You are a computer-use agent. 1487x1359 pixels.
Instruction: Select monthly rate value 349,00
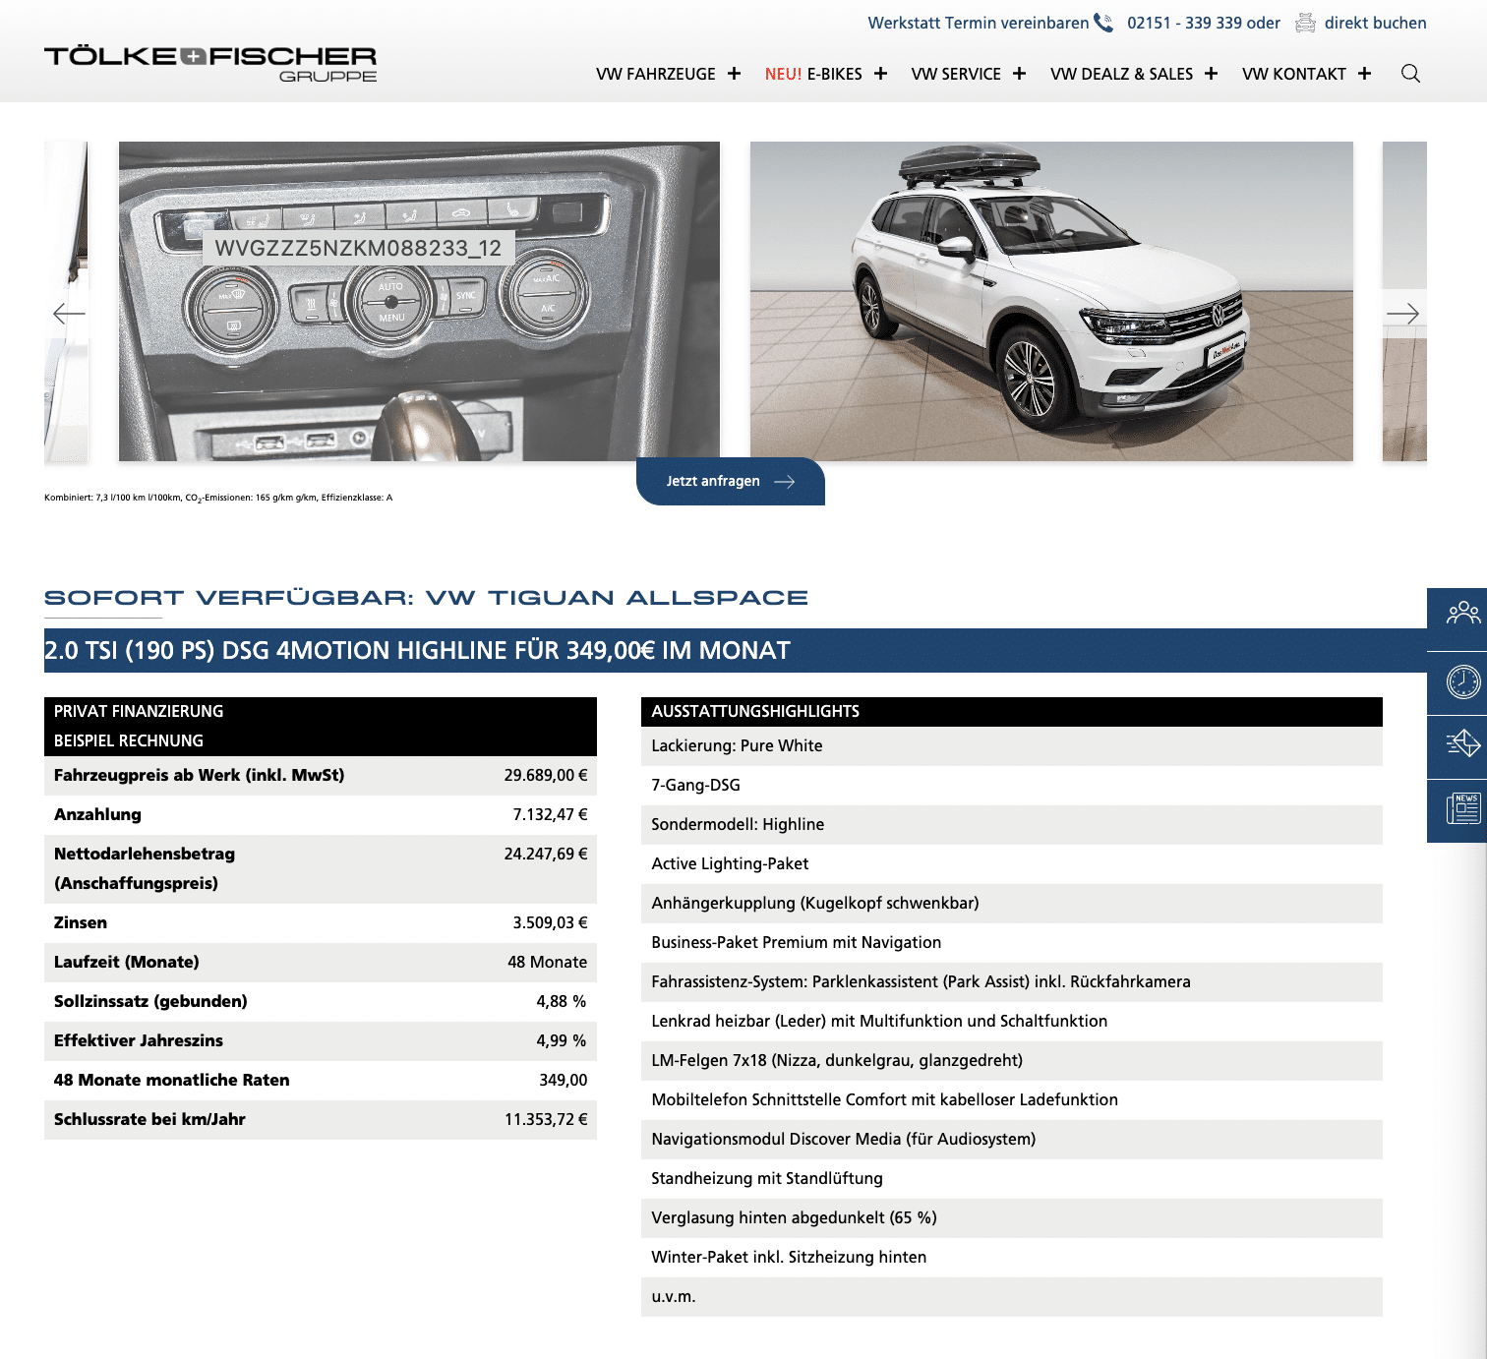tap(563, 1080)
